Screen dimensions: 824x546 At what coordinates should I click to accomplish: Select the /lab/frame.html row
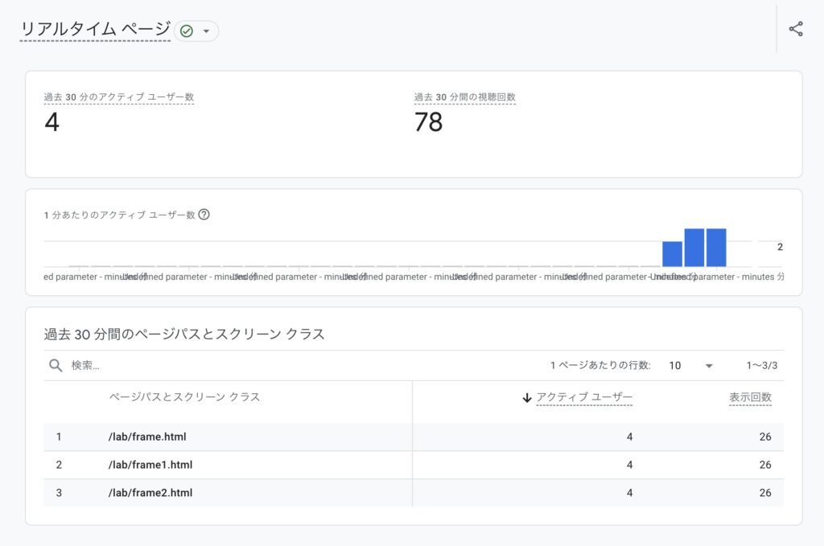[147, 437]
